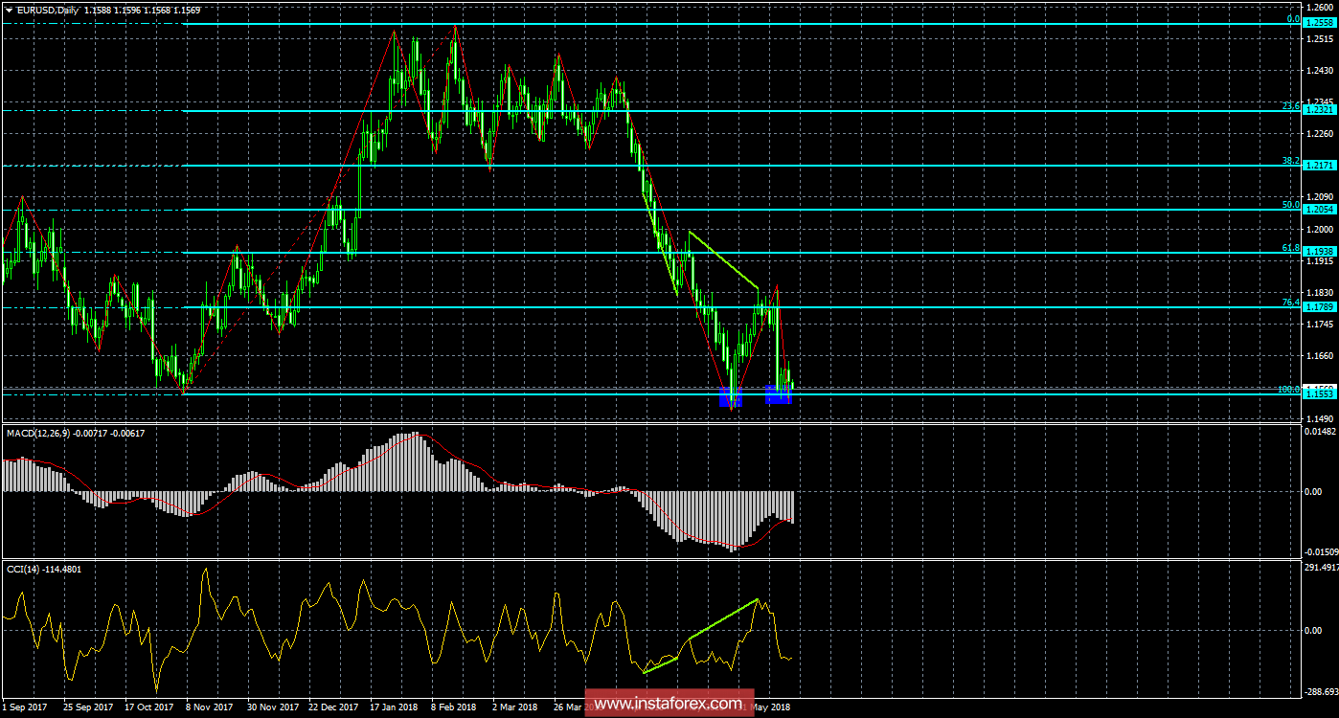Click the 'EURUSD,Daily' chart title text
This screenshot has width=1339, height=718.
pos(48,10)
